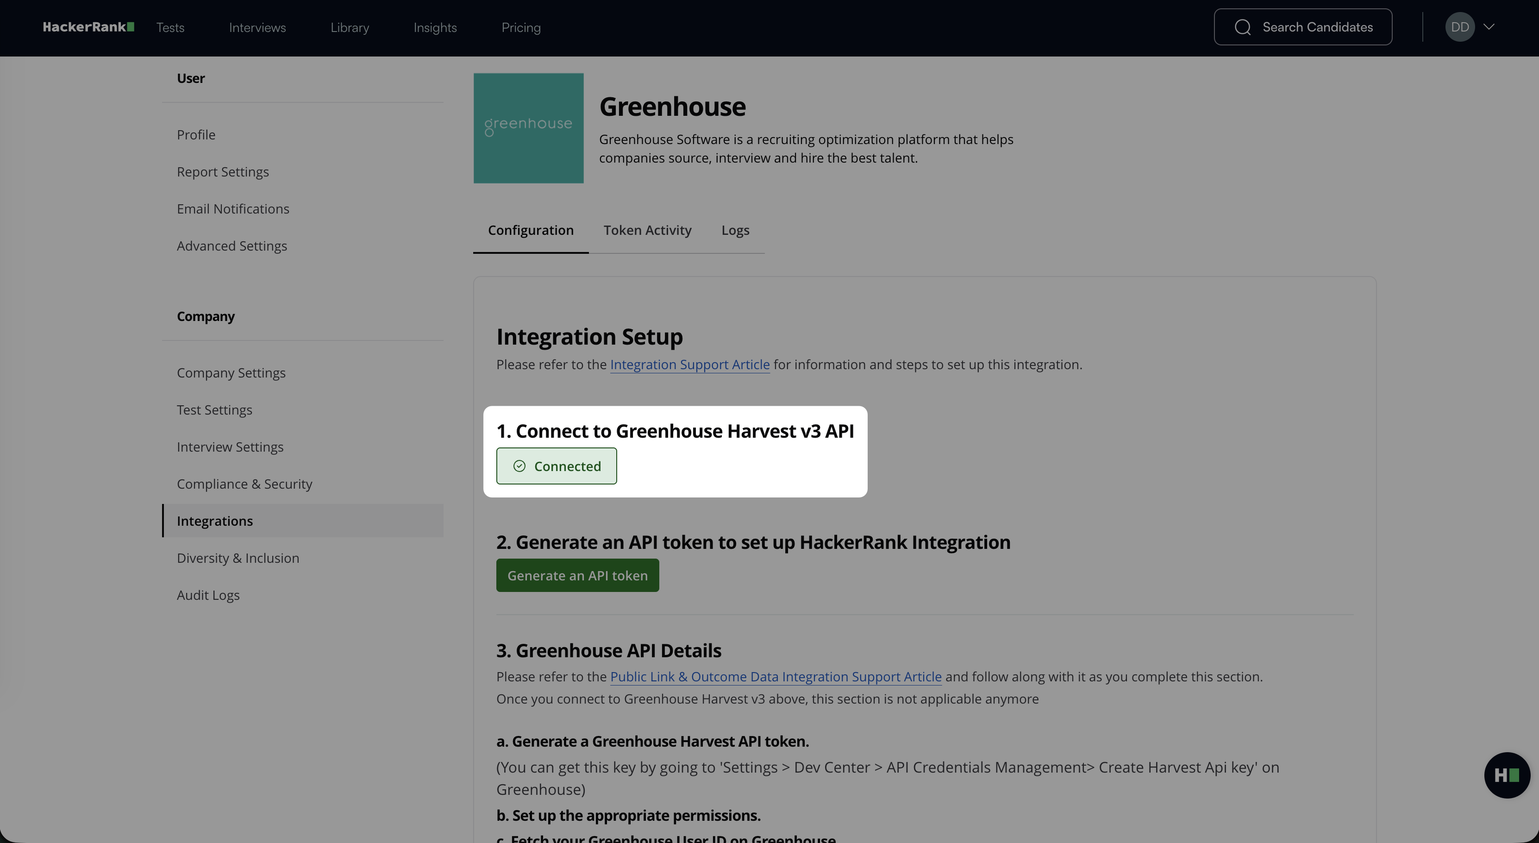The height and width of the screenshot is (843, 1539).
Task: Click the Greenhouse logo thumbnail
Action: (528, 128)
